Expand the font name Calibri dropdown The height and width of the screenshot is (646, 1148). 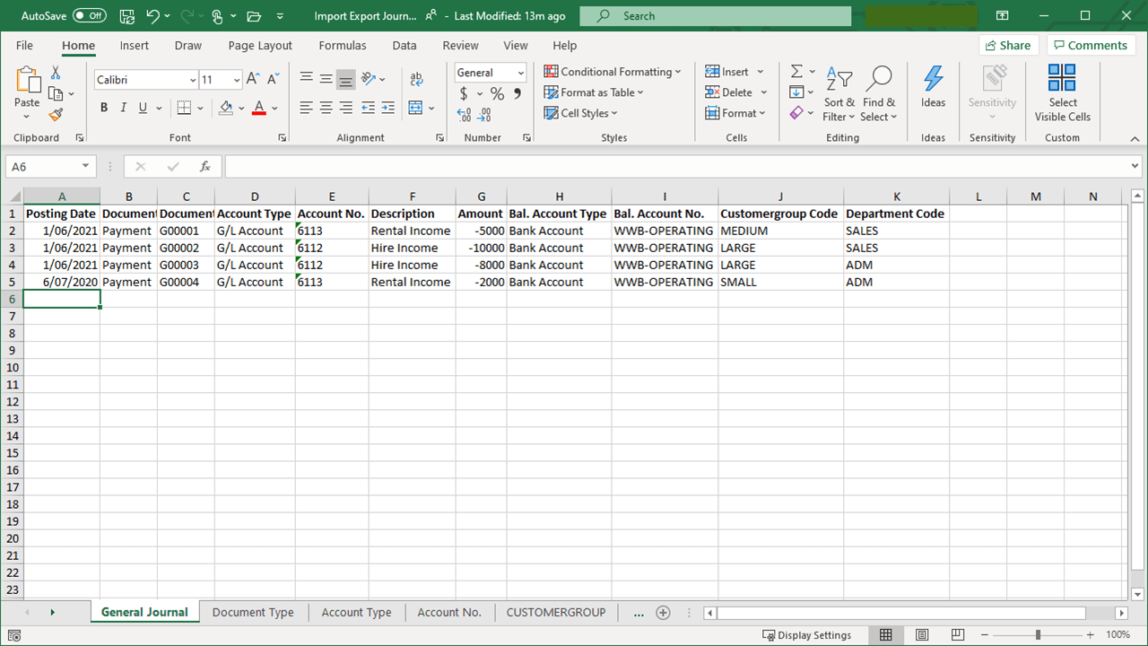coord(192,80)
